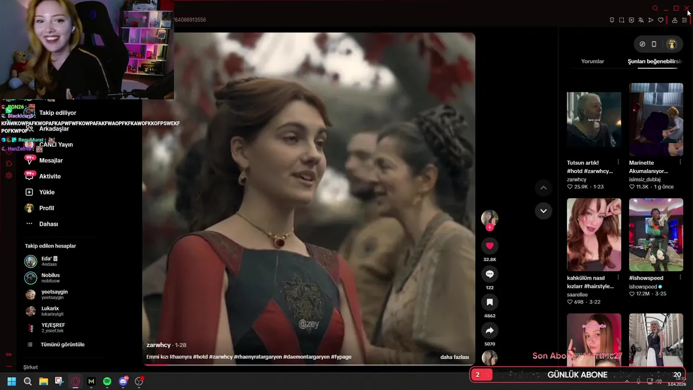Screen dimensions: 693x390
Task: Open zarwhcy username above video caption
Action: tap(159, 345)
